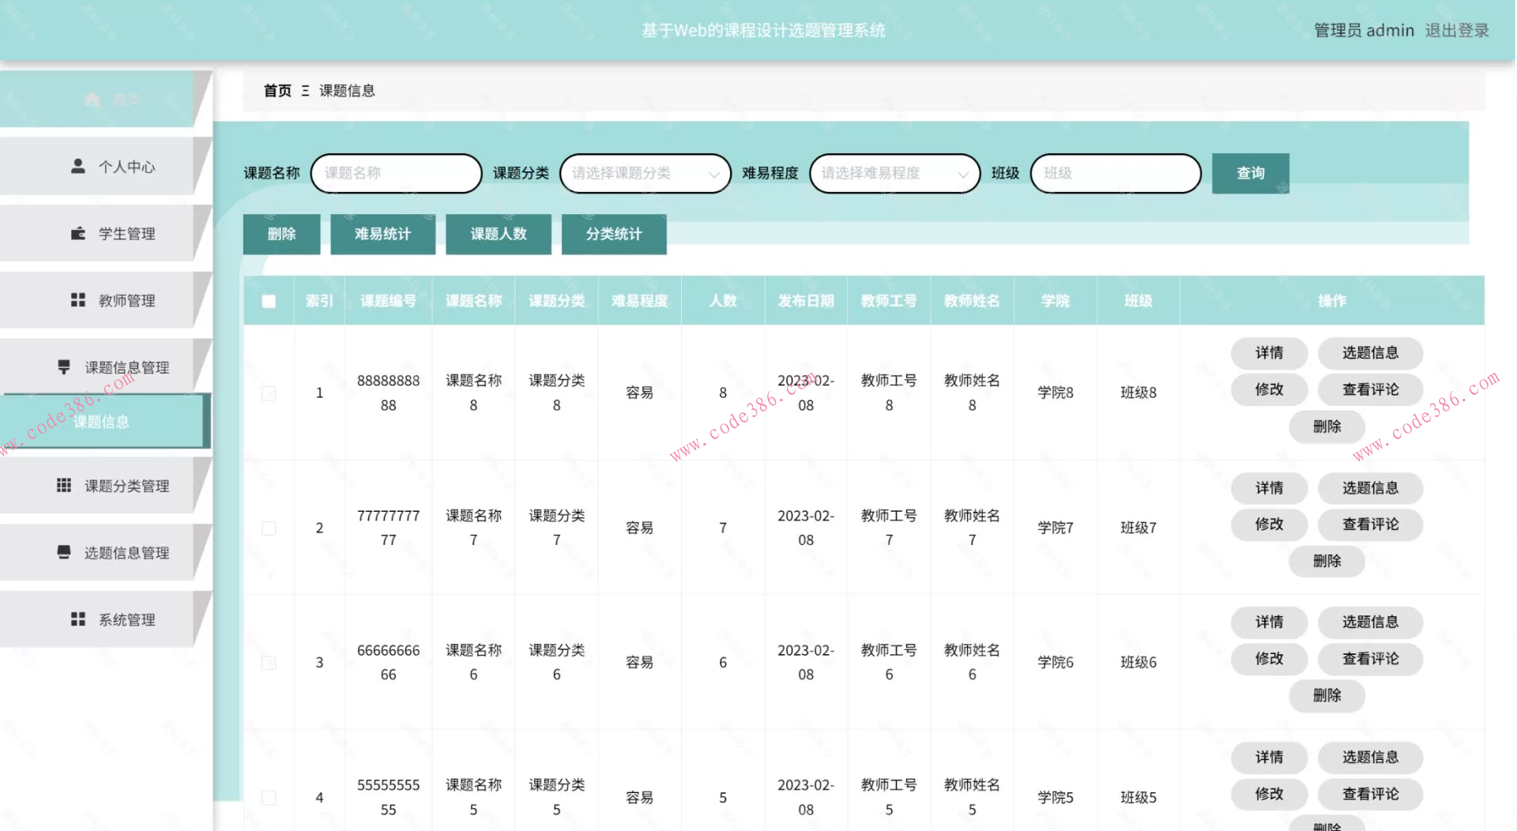Open 个人中心 via its person icon
Screen dimensions: 1517x831
tap(77, 166)
